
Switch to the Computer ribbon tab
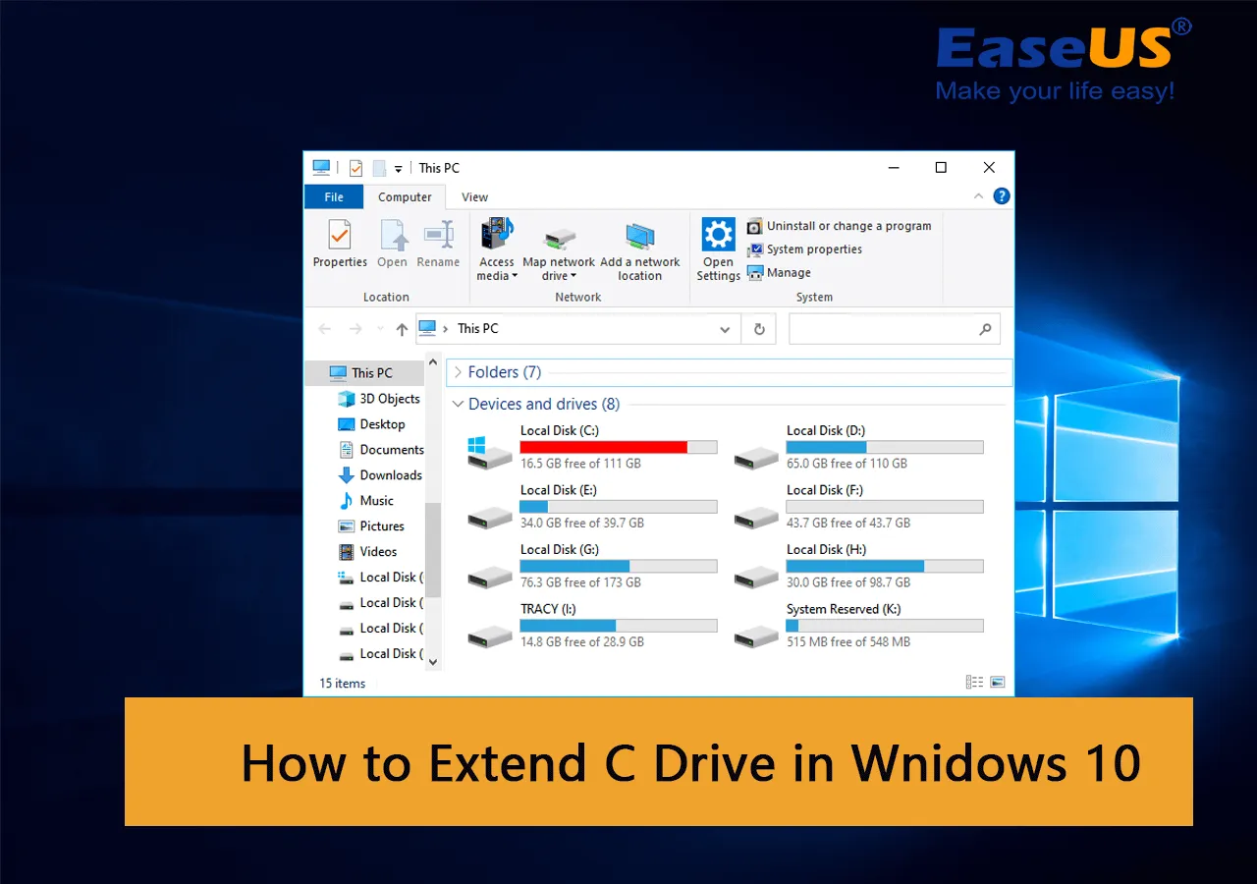[405, 196]
